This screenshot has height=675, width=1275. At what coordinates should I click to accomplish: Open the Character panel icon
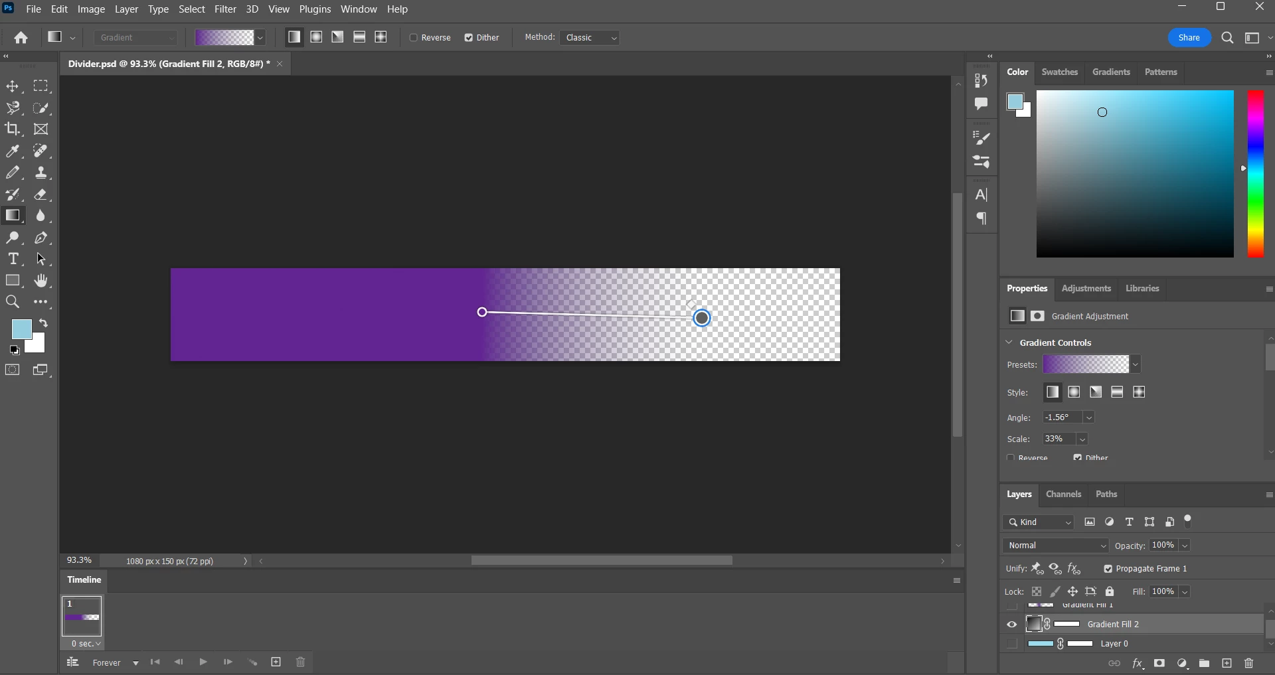tap(981, 194)
